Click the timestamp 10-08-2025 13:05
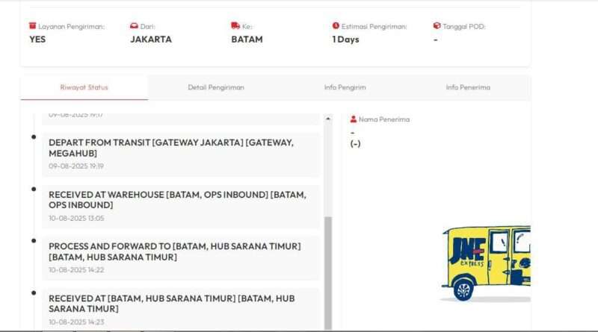Viewport: 598px width, 332px height. [76, 218]
